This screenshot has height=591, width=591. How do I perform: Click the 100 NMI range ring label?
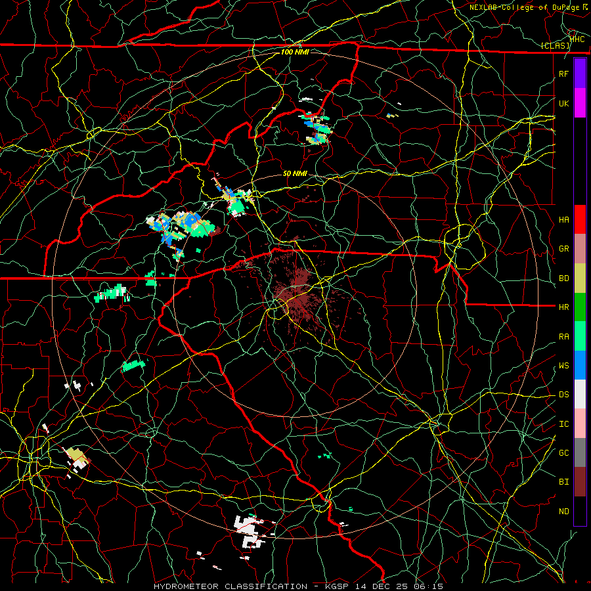(x=295, y=52)
